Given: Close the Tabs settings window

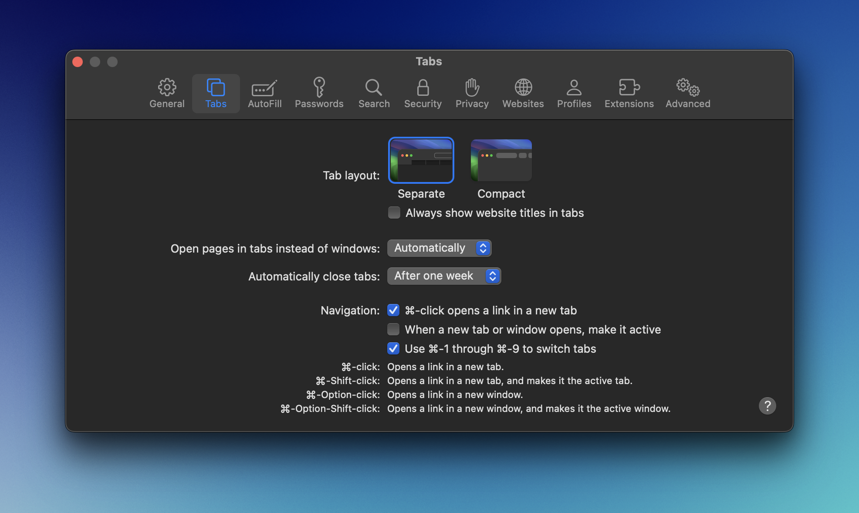Looking at the screenshot, I should tap(78, 62).
